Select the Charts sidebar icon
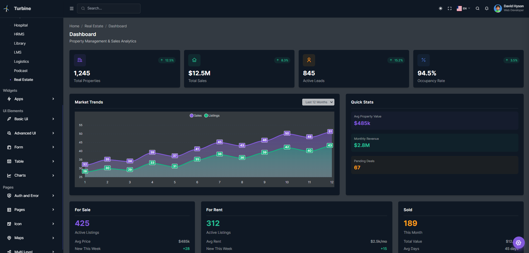Screen dimensions: 529x253 9,175
